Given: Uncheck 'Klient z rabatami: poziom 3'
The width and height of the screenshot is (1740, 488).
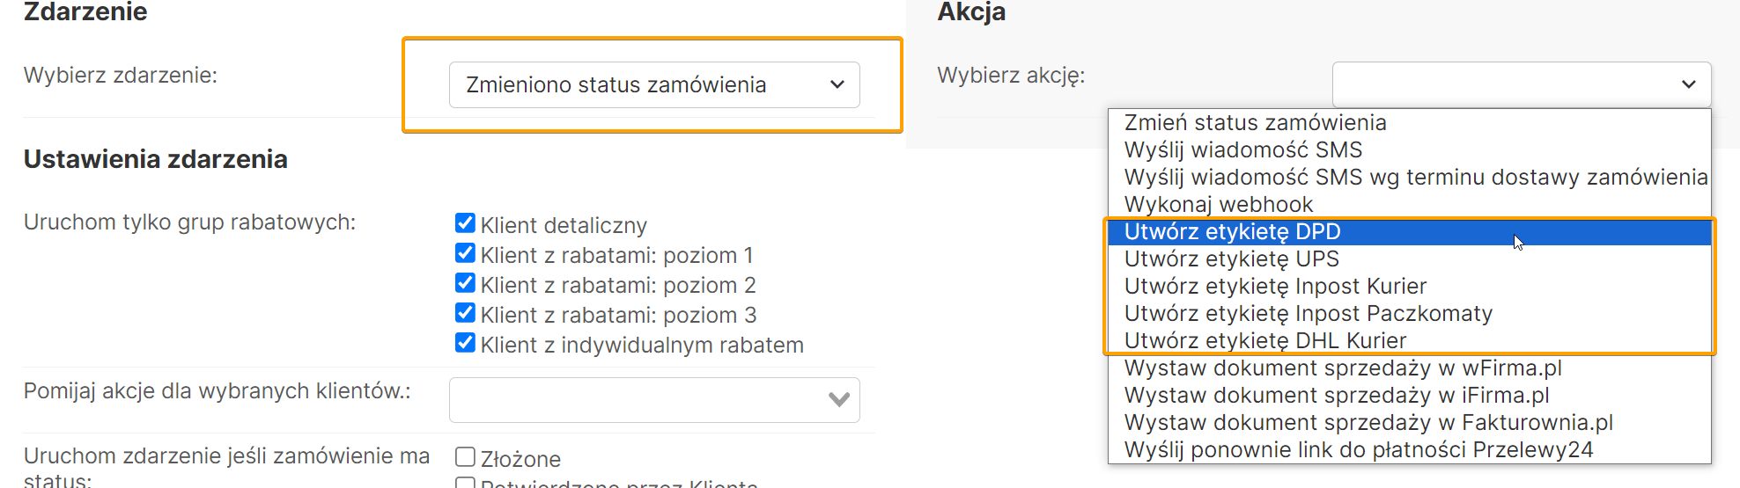Looking at the screenshot, I should coord(466,313).
